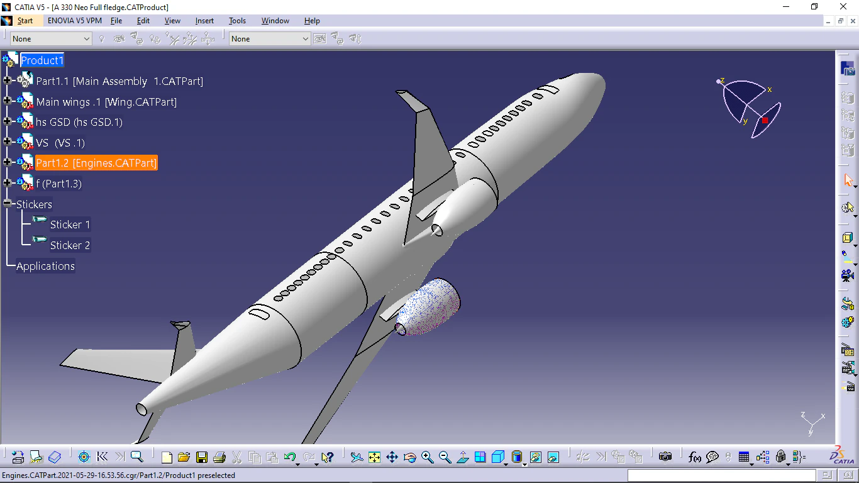Screen dimensions: 859x483
Task: Click the Hide/Show icon
Action: 535,457
